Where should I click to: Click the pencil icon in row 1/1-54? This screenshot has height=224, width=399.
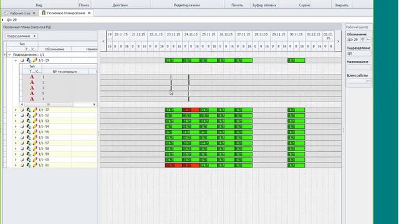pos(35,126)
